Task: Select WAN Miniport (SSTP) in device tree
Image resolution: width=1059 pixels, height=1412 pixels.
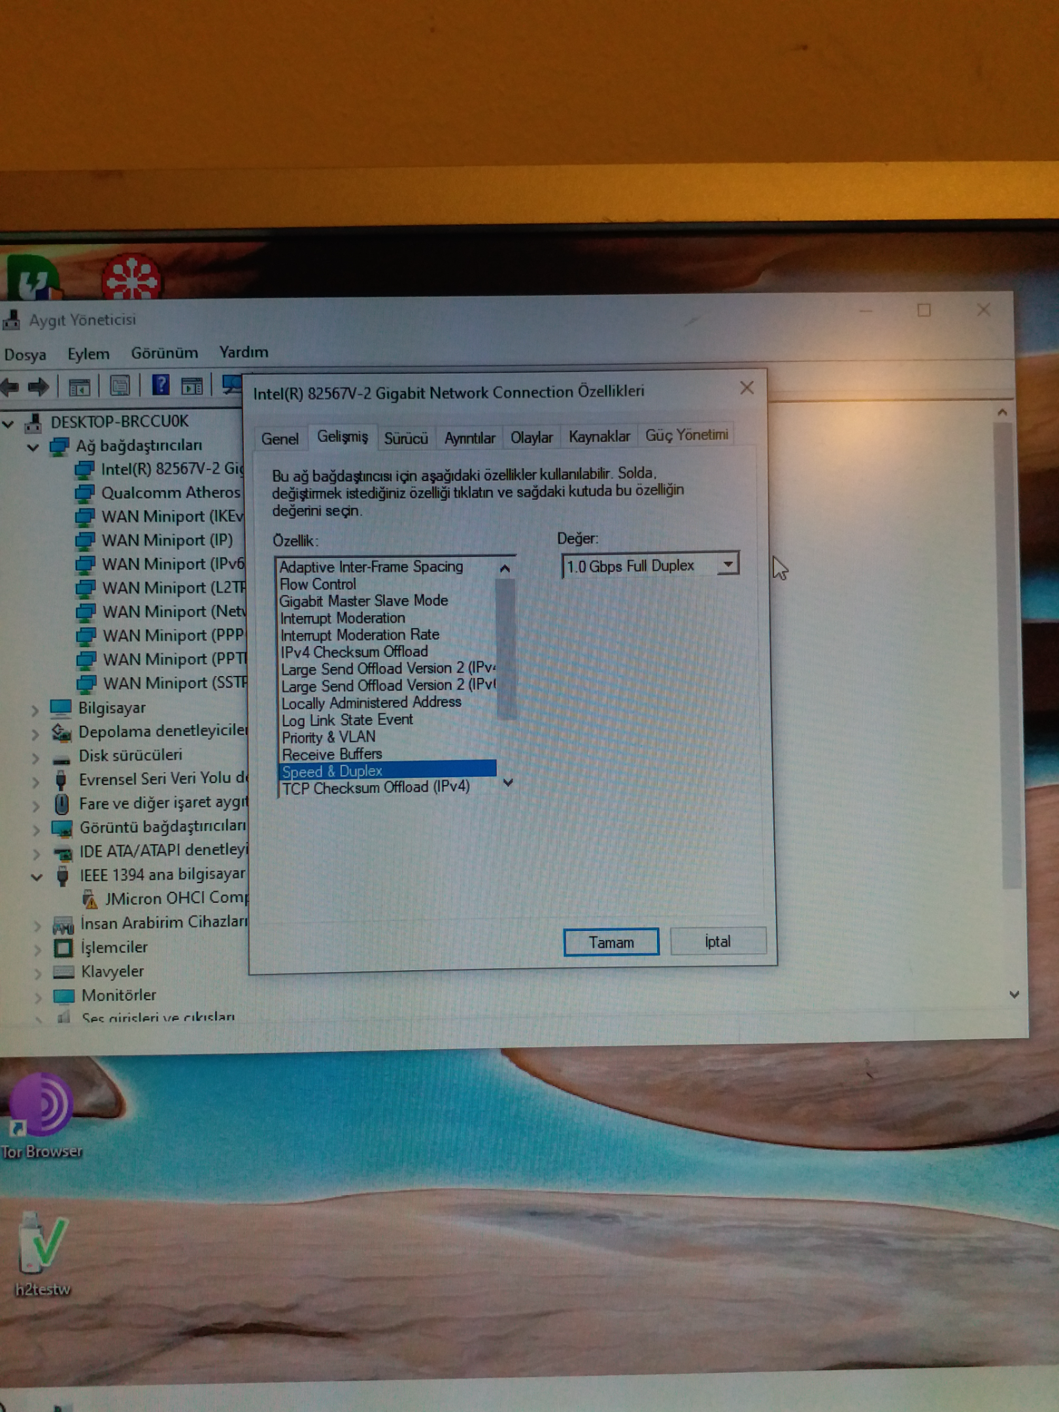Action: (175, 684)
